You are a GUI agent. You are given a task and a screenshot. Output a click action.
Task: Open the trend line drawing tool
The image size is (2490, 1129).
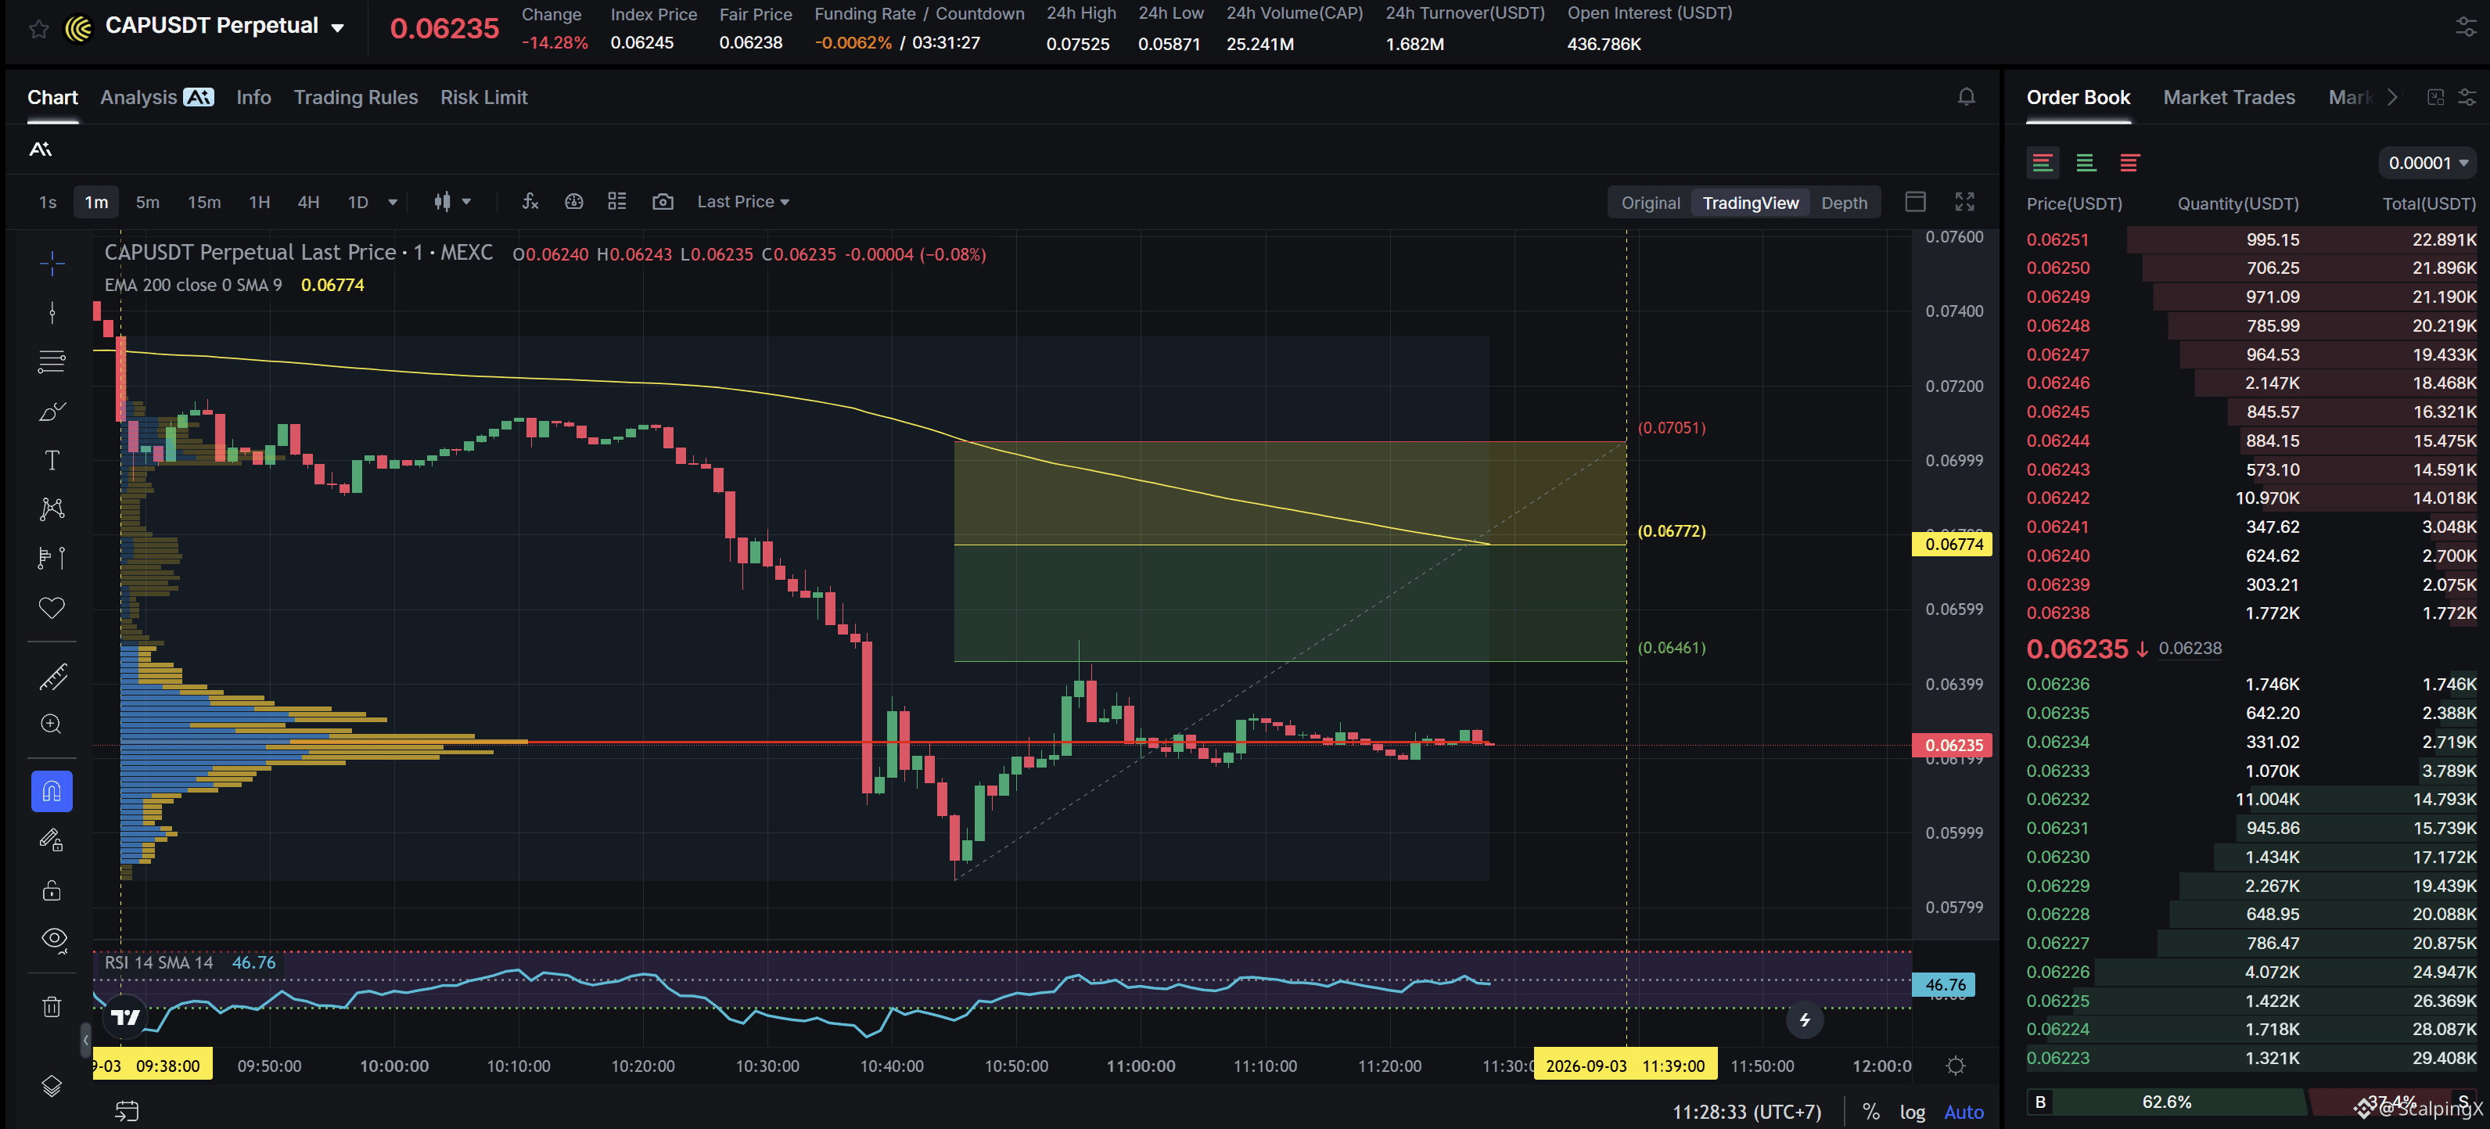point(52,312)
